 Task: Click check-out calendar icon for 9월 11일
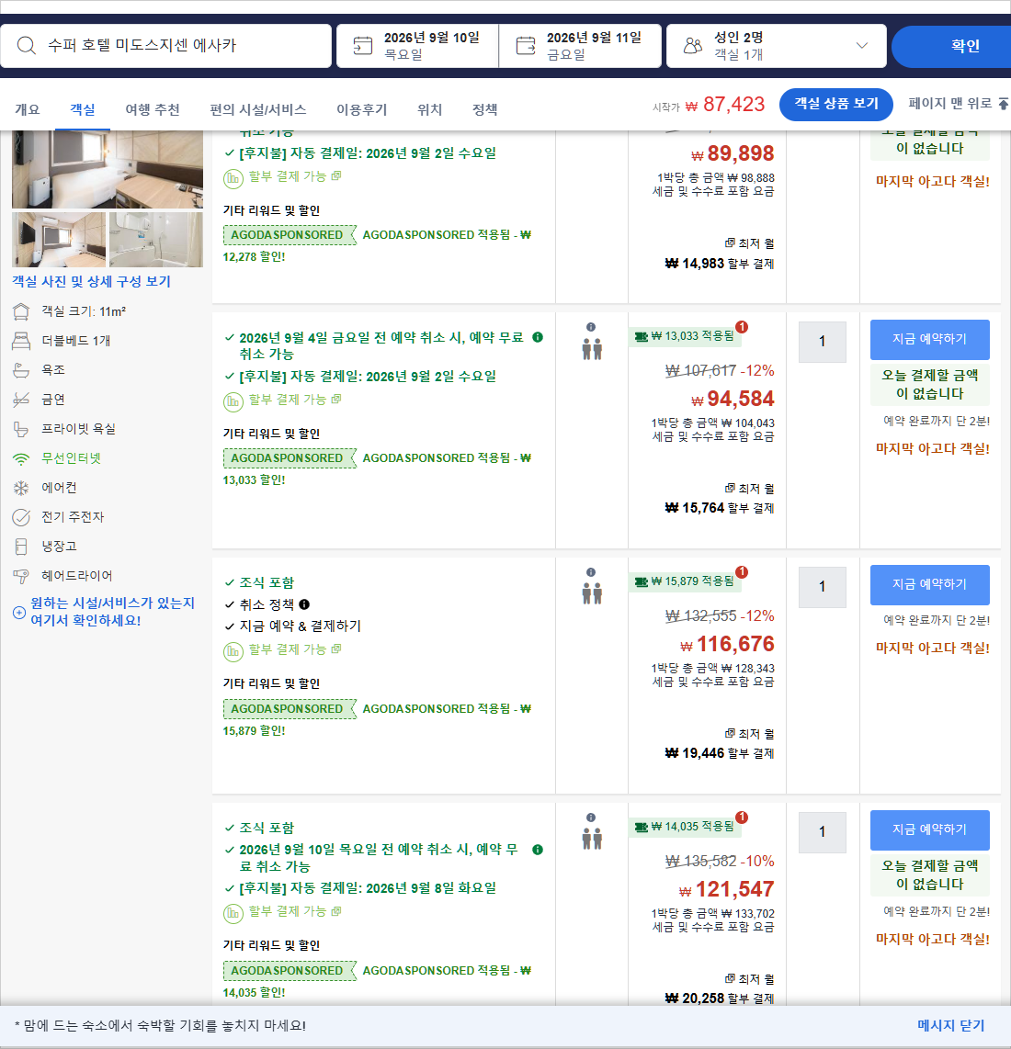pyautogui.click(x=526, y=46)
